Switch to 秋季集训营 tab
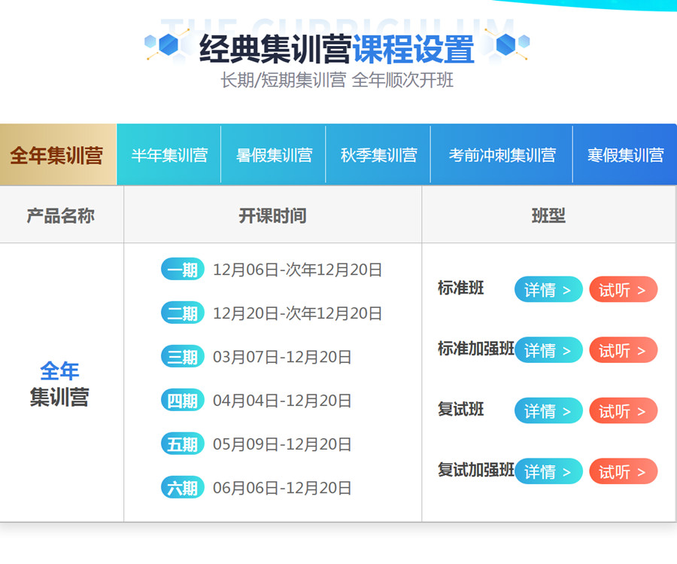 pyautogui.click(x=378, y=155)
